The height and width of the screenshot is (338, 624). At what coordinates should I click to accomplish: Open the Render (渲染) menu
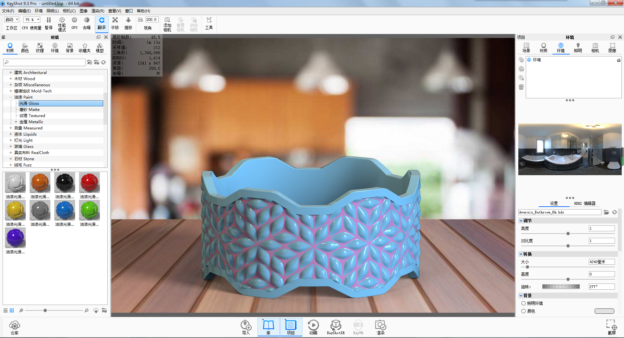[x=98, y=11]
